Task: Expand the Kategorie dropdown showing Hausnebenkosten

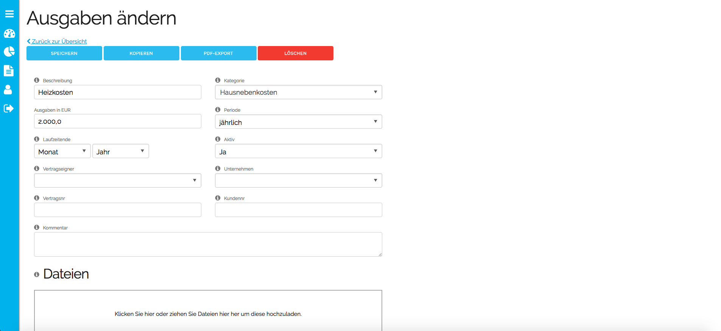Action: (x=298, y=92)
